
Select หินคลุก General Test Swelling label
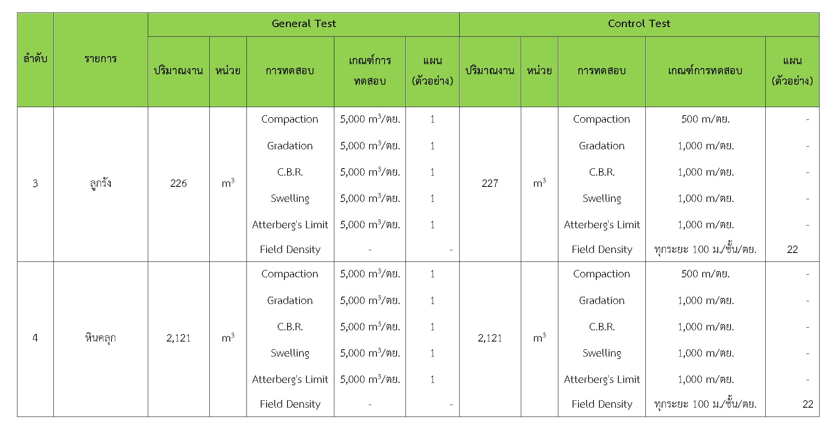[290, 353]
